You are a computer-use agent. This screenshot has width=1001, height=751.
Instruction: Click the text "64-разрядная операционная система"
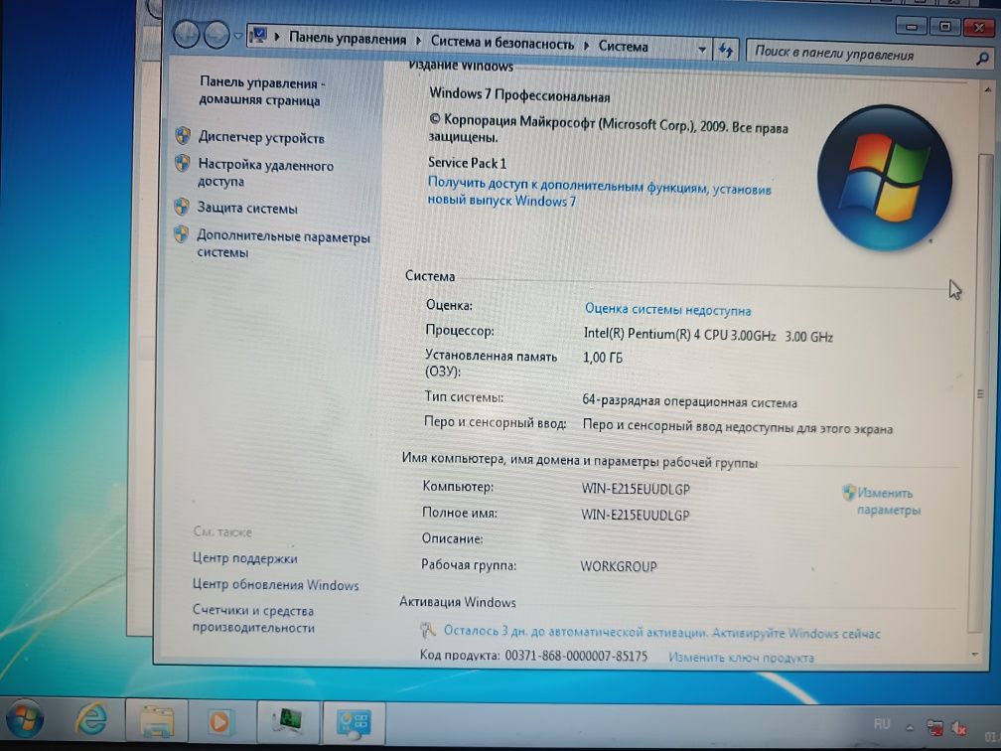click(x=689, y=401)
